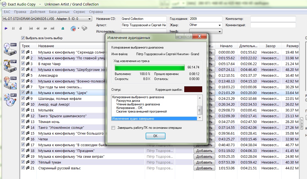The image size is (307, 179).
Task: Toggle "Выбрать все/снять выбор" checkbox
Action: [23, 38]
